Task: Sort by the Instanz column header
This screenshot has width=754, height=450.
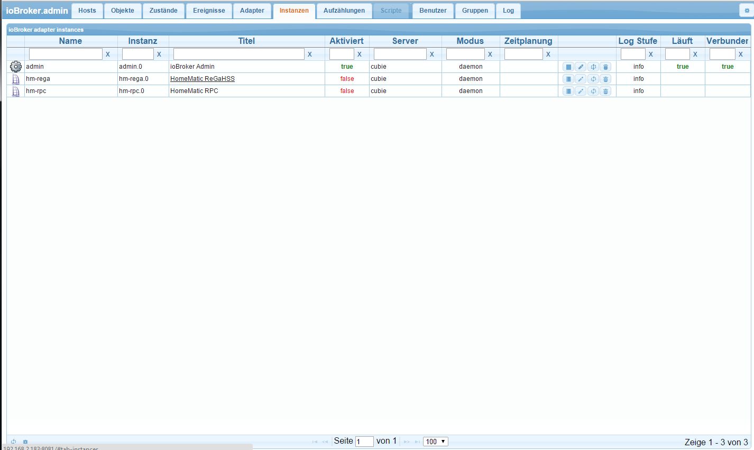Action: [143, 41]
